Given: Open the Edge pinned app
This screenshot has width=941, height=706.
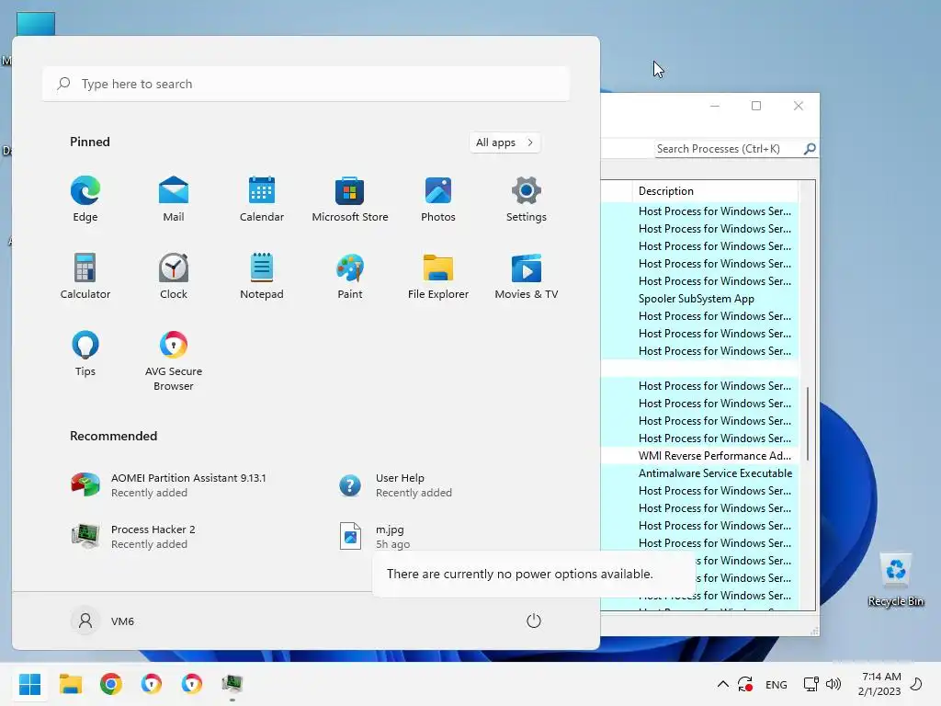Looking at the screenshot, I should (85, 199).
